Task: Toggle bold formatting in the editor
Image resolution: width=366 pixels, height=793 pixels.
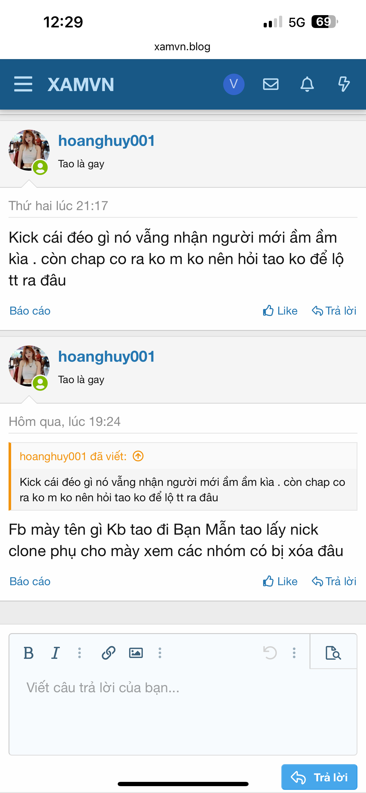Action: 29,653
